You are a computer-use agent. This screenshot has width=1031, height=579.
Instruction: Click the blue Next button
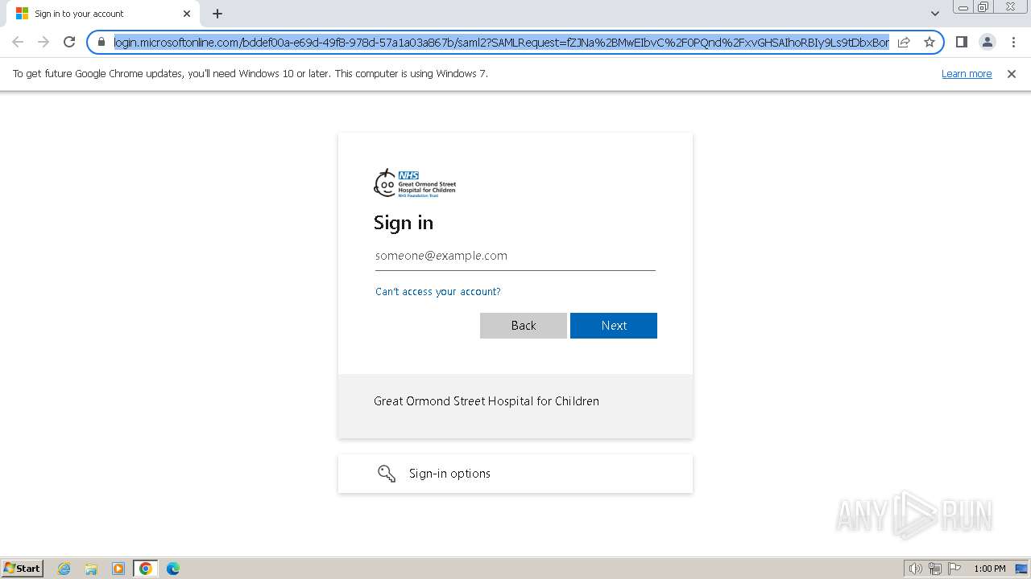point(614,326)
